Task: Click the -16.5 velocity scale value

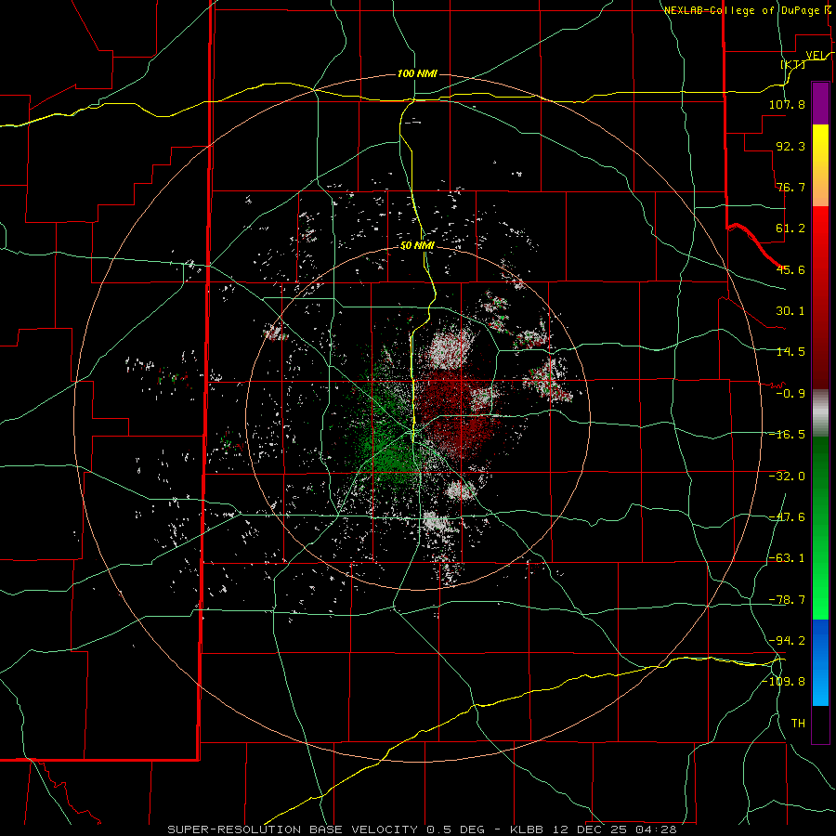Action: click(787, 435)
